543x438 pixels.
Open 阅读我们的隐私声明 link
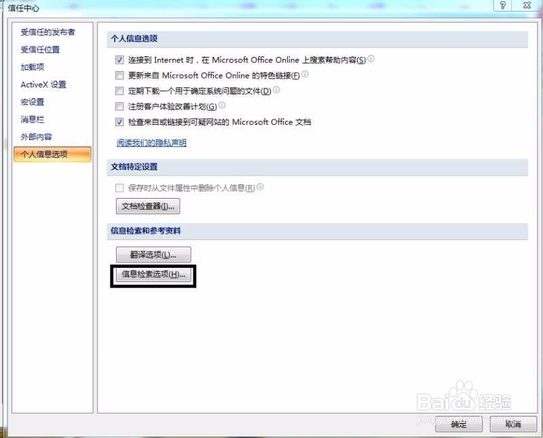(151, 142)
